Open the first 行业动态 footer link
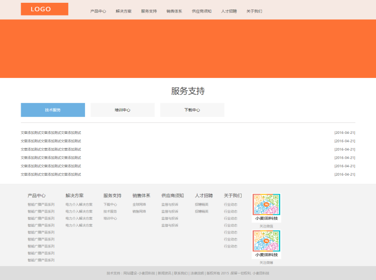 [231, 204]
